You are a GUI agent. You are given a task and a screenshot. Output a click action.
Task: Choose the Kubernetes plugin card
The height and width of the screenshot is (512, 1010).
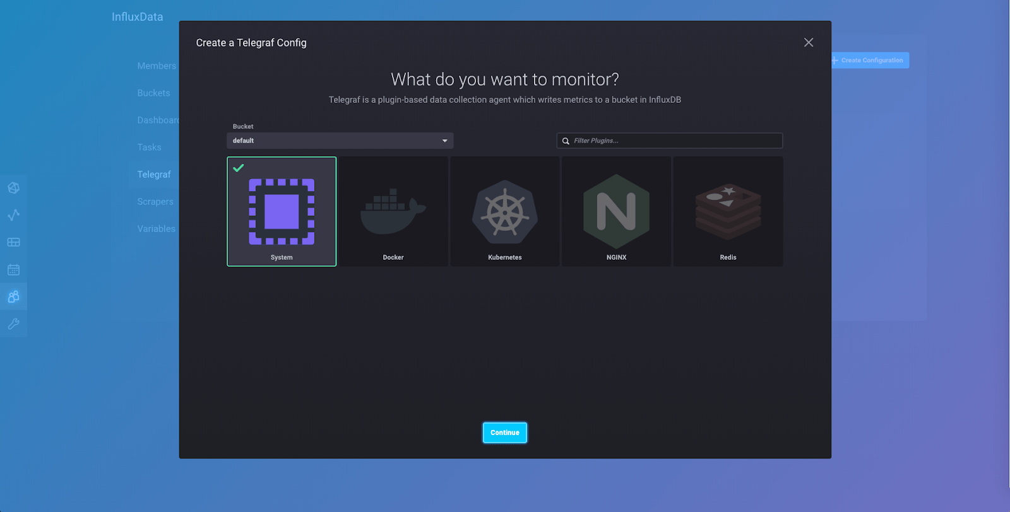[x=505, y=211]
